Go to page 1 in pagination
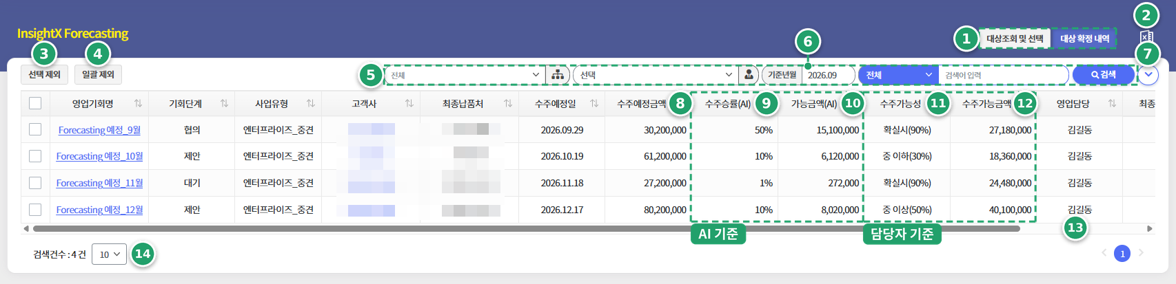This screenshot has width=1176, height=284. (1122, 254)
